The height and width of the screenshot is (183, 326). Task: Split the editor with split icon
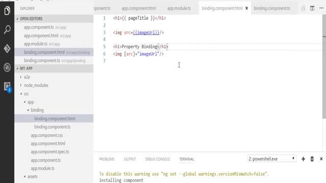[x=312, y=8]
